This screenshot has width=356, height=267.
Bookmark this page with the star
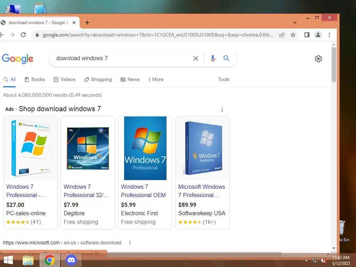coord(293,35)
